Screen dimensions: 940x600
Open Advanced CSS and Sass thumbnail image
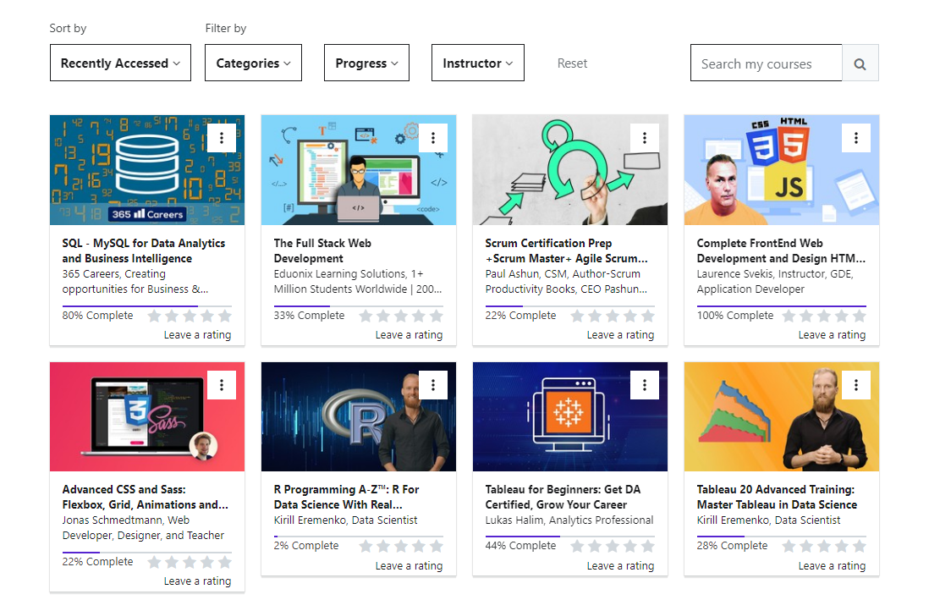click(147, 416)
